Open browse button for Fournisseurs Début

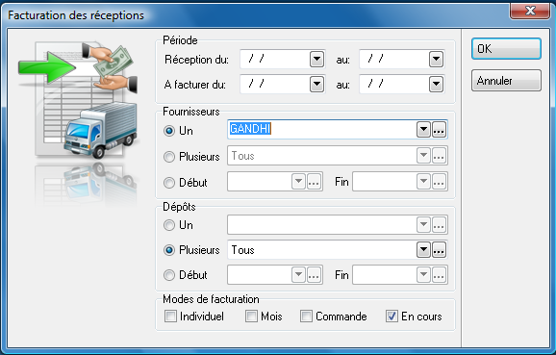[315, 181]
